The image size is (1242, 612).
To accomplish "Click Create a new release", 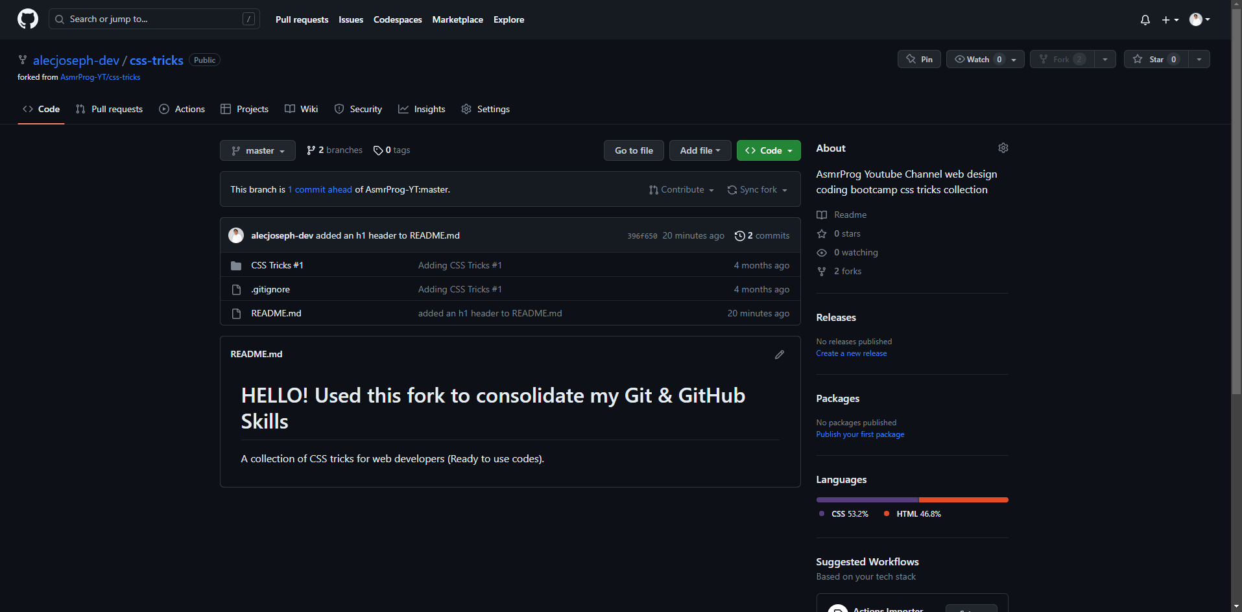I will point(852,353).
